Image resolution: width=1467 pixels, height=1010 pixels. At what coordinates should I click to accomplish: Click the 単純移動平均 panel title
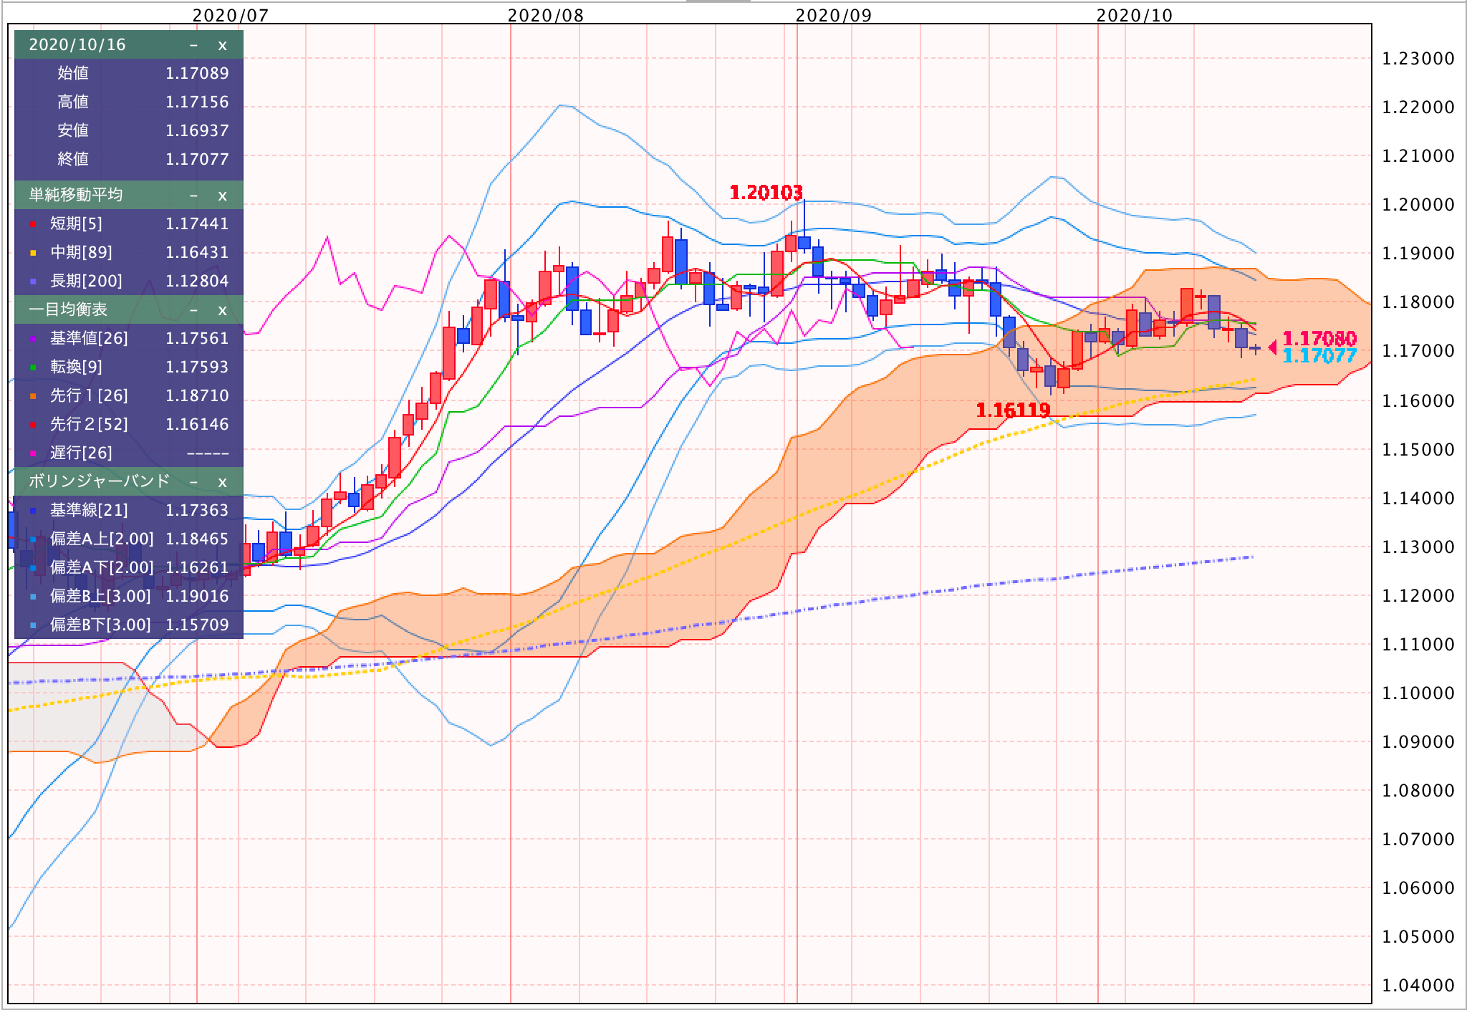point(75,195)
